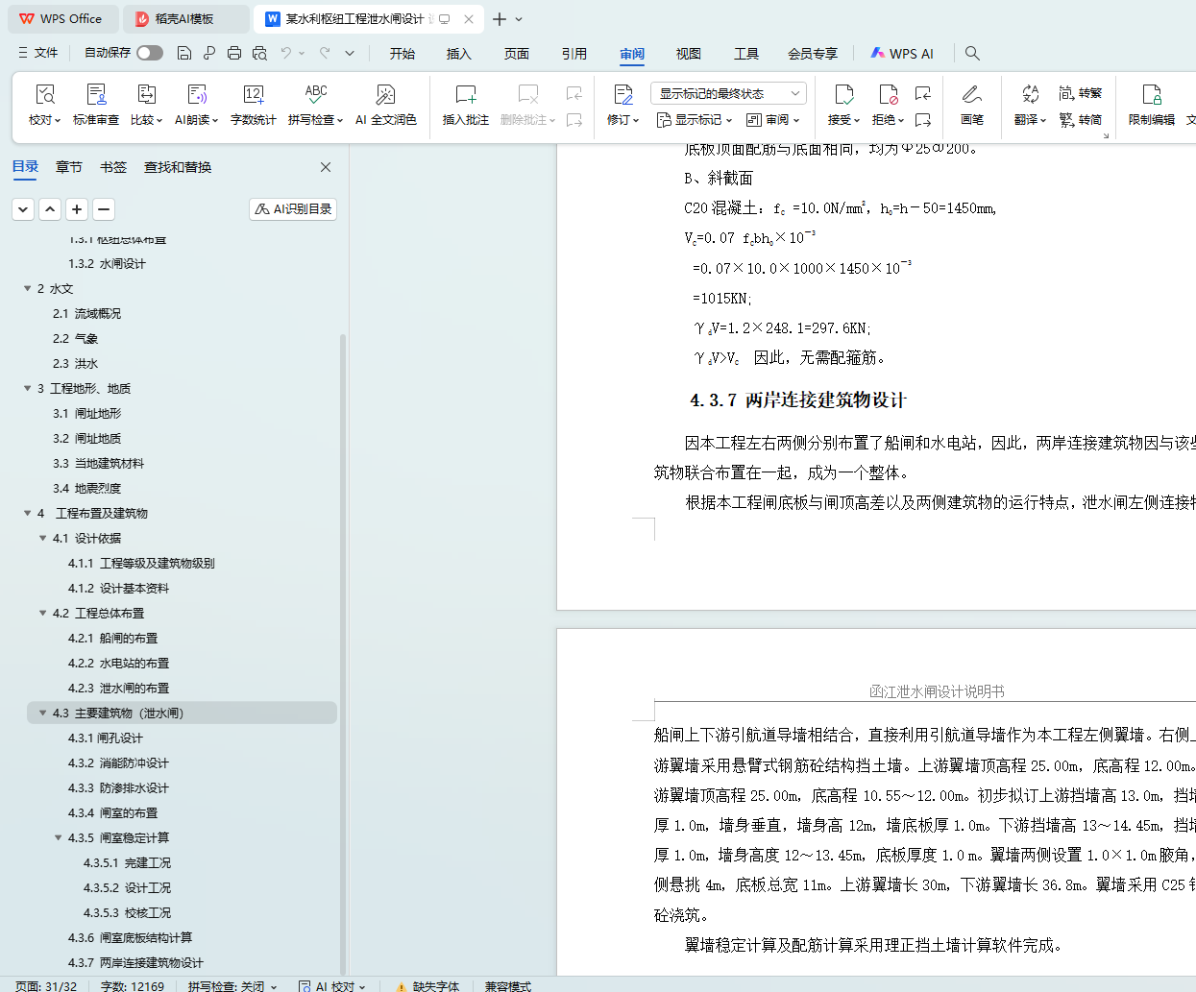Toggle the 自动保存 autosave switch
1196x992 pixels.
point(149,53)
